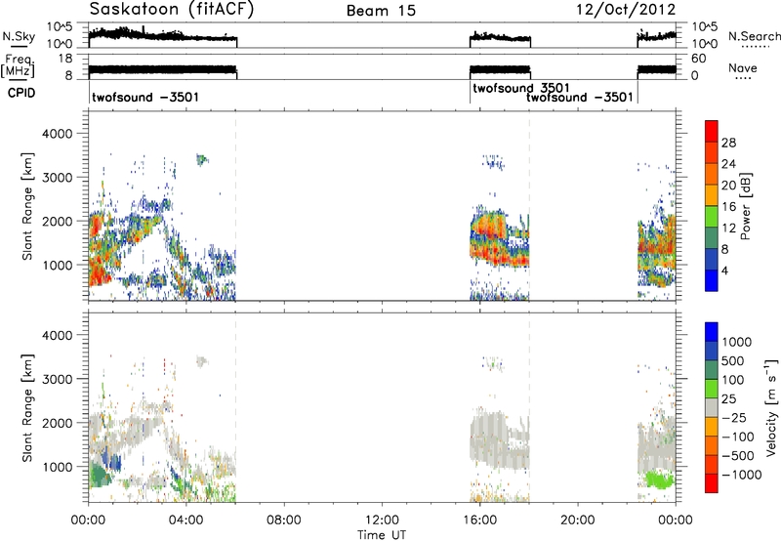
Task: Click the '18' frequency axis tick
Action: pos(65,59)
